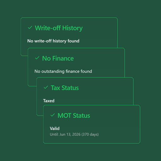Click the checkmark icon beside Tax Status
The image size is (161, 161).
click(46, 87)
